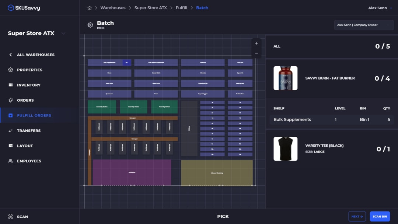Click the 0 / 4 Savvy Burn count

tap(382, 78)
